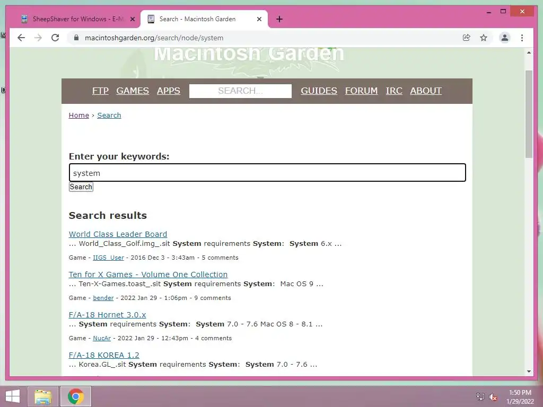Open the Chrome three-dot menu

click(522, 38)
